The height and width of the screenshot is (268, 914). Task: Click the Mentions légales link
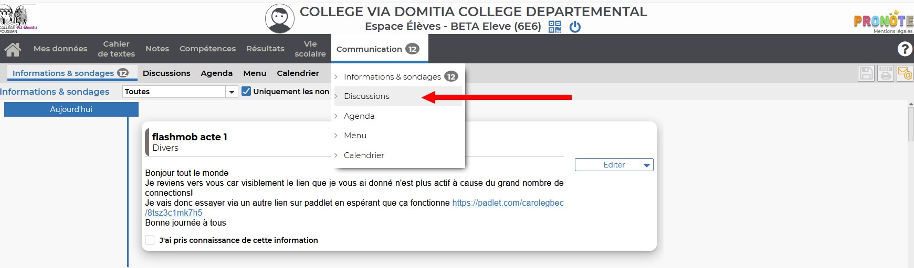pyautogui.click(x=893, y=31)
